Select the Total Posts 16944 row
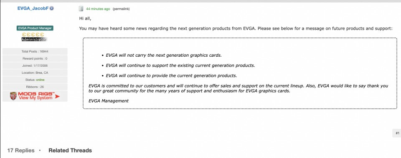401x158 pixels. pyautogui.click(x=35, y=52)
